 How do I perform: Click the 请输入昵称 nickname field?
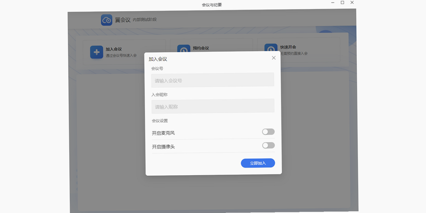[x=212, y=106]
